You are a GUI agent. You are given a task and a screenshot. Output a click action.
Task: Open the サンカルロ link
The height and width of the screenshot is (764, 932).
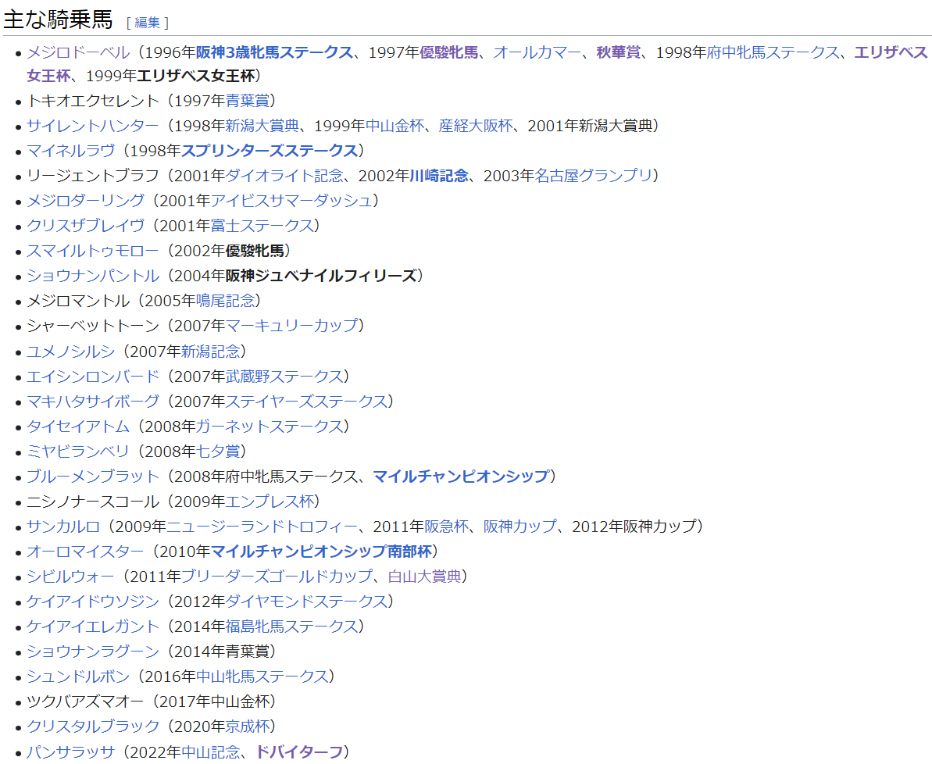click(63, 527)
